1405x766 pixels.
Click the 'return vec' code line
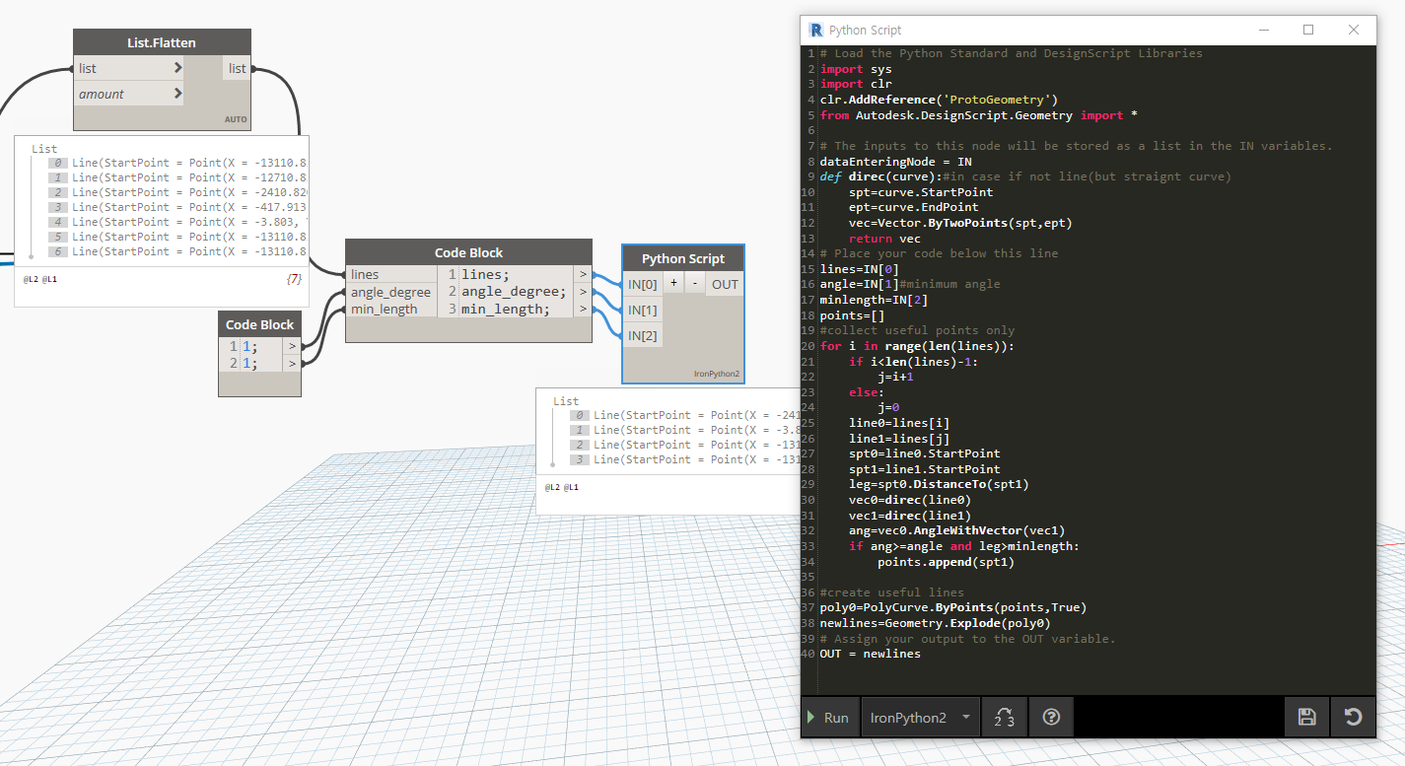click(x=884, y=239)
